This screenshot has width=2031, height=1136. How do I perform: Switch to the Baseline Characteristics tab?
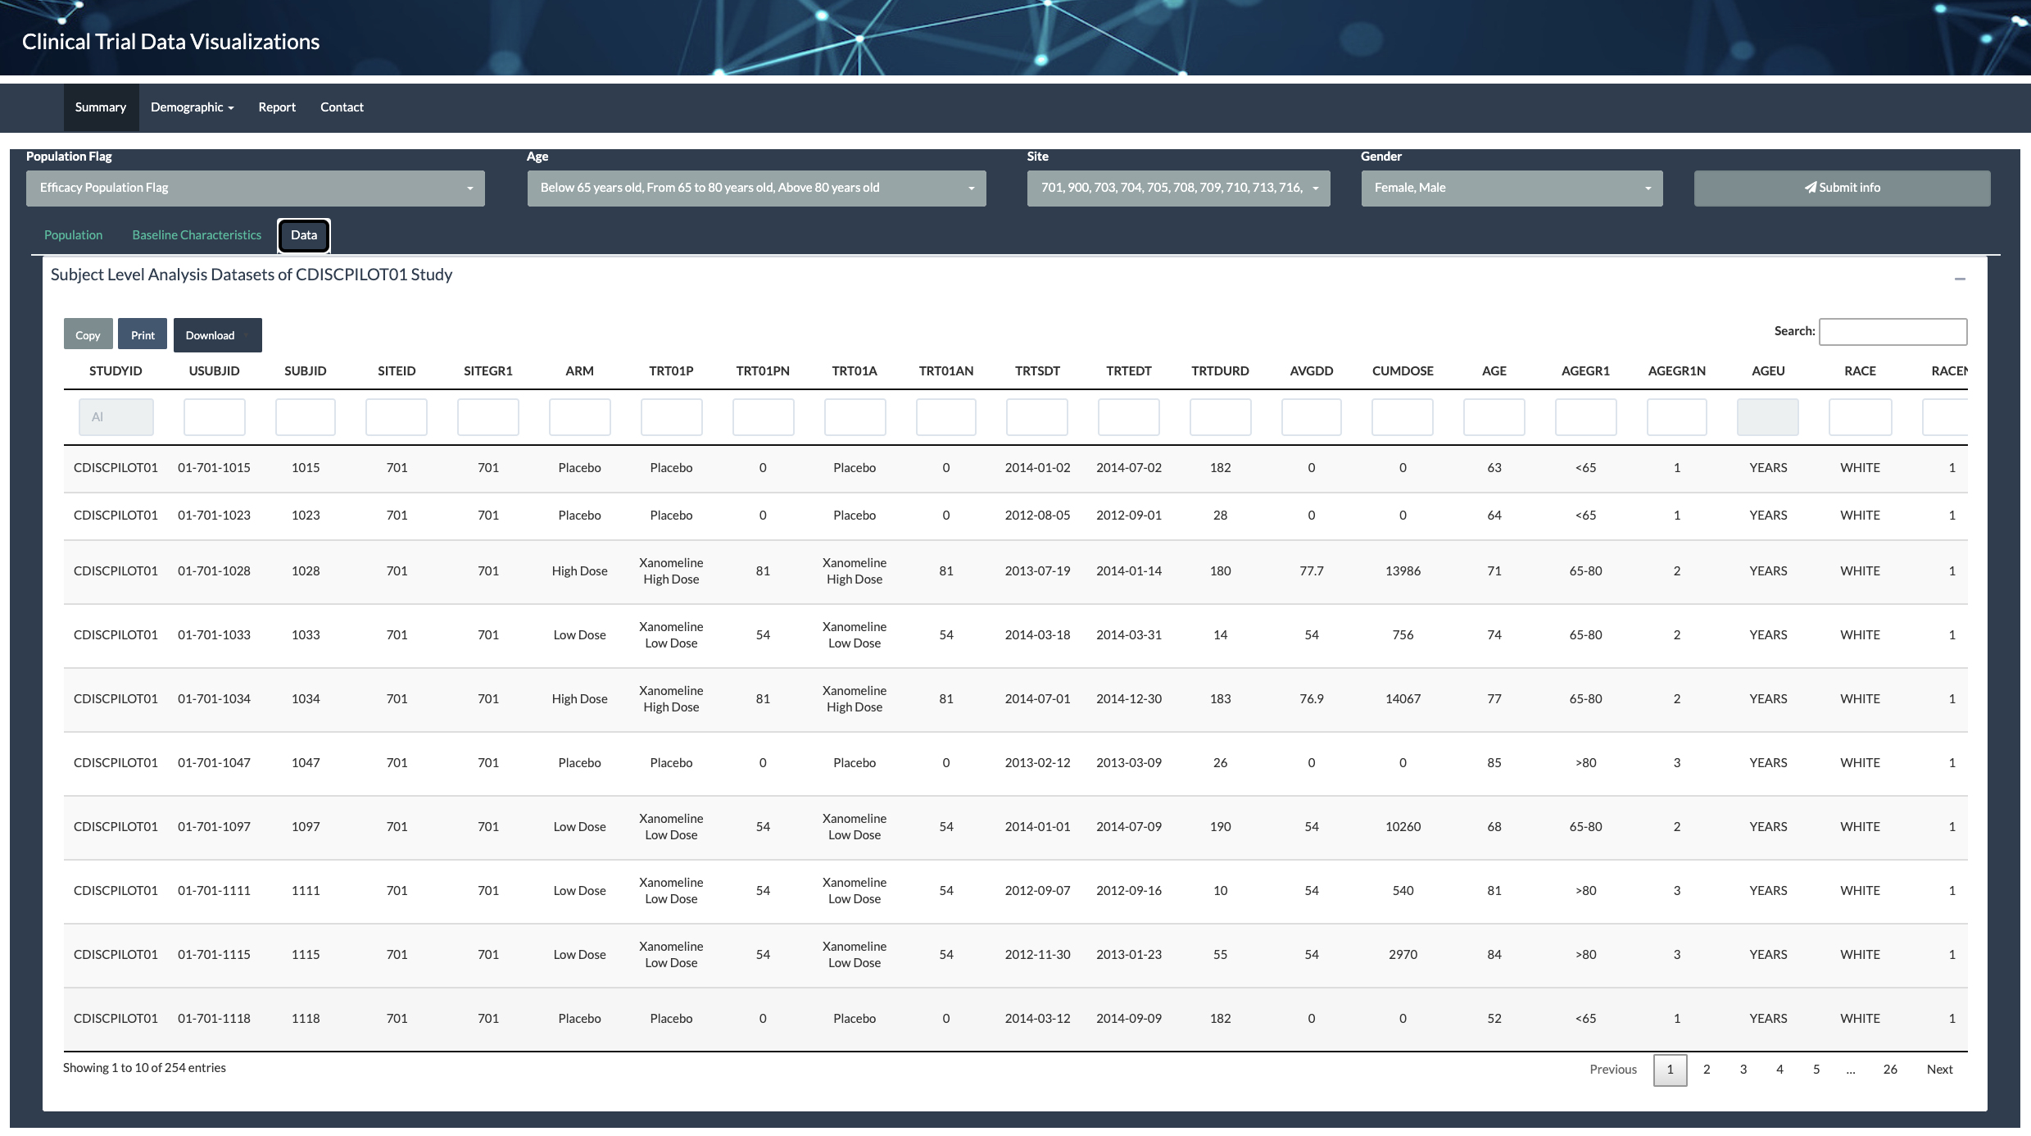[x=197, y=235]
